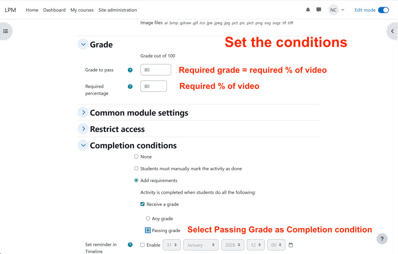398x254 pixels.
Task: Click help icon for Required percentage
Action: tap(130, 86)
